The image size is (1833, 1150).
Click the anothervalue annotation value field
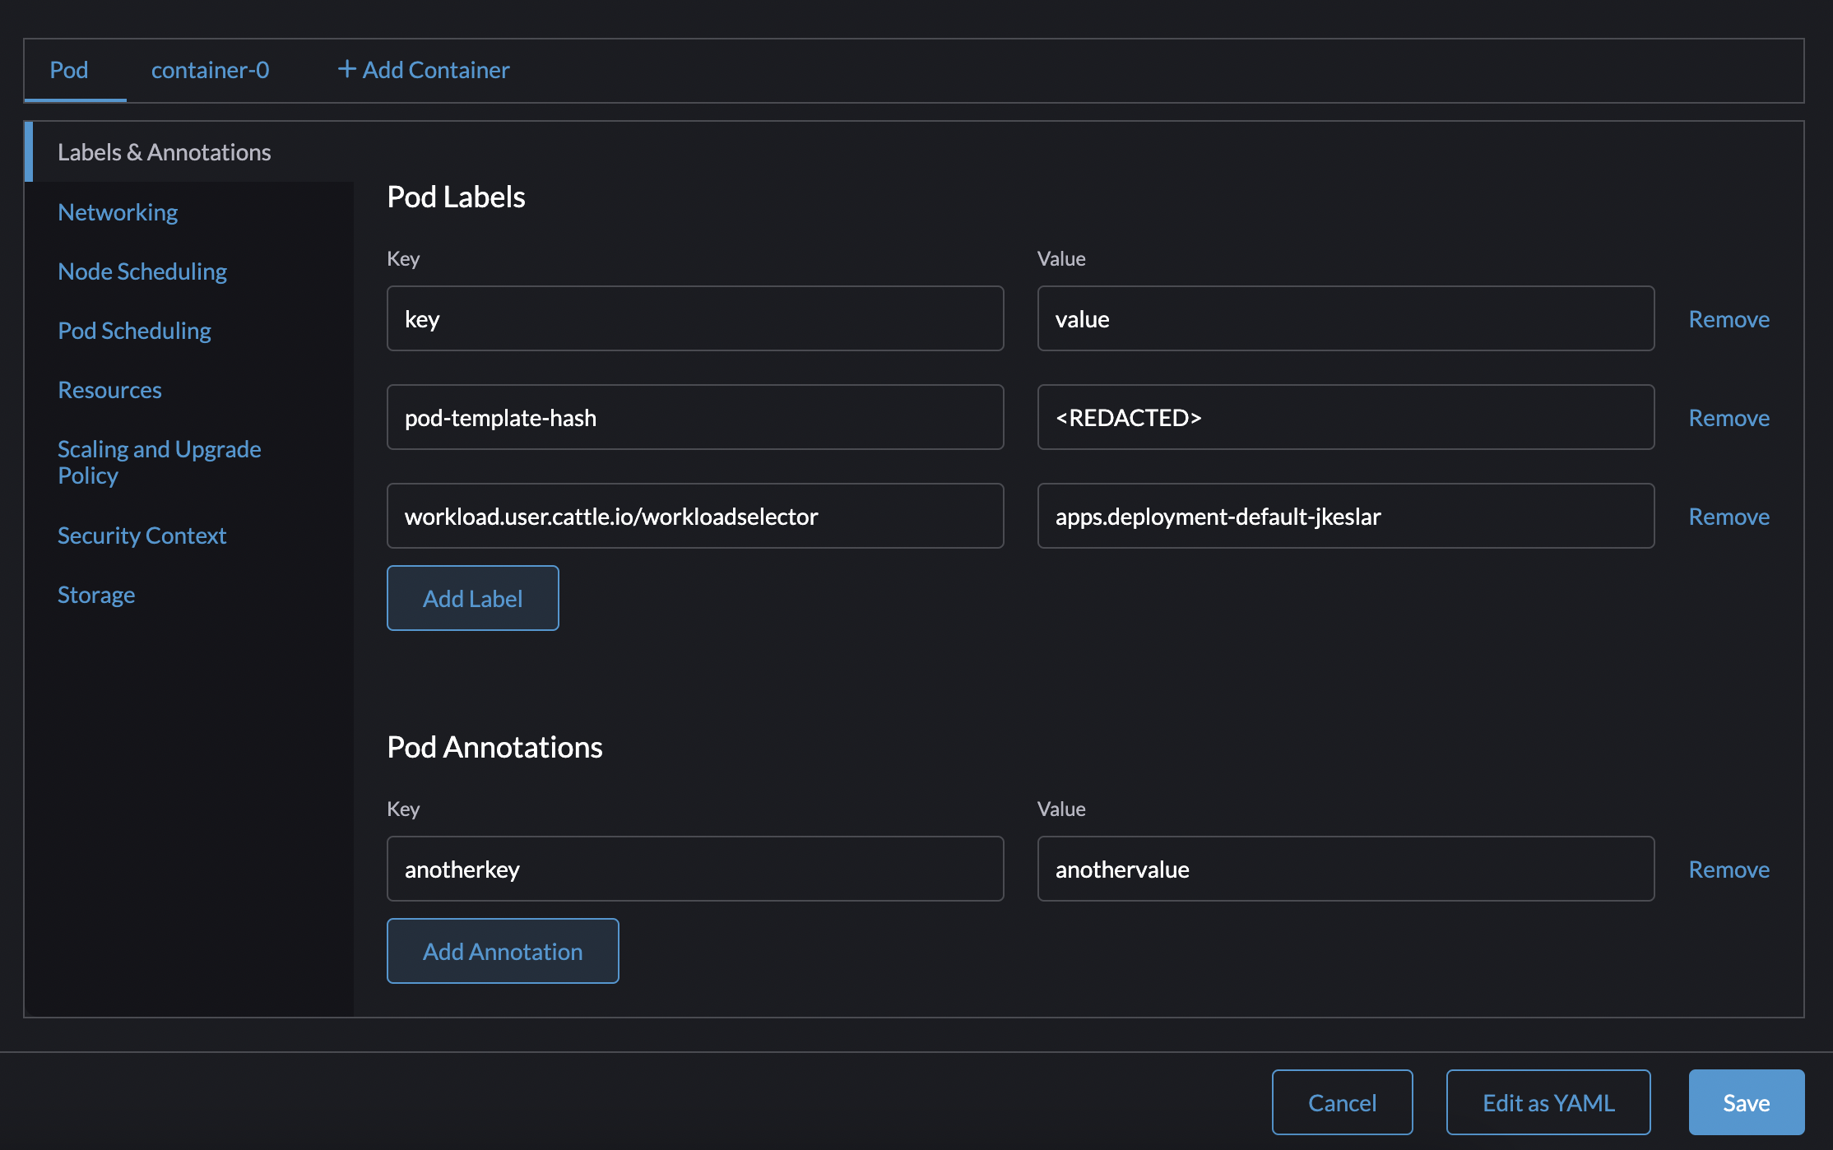pos(1346,869)
